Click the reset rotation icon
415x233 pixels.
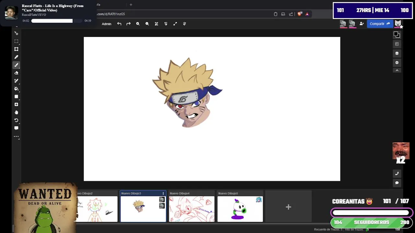166,24
